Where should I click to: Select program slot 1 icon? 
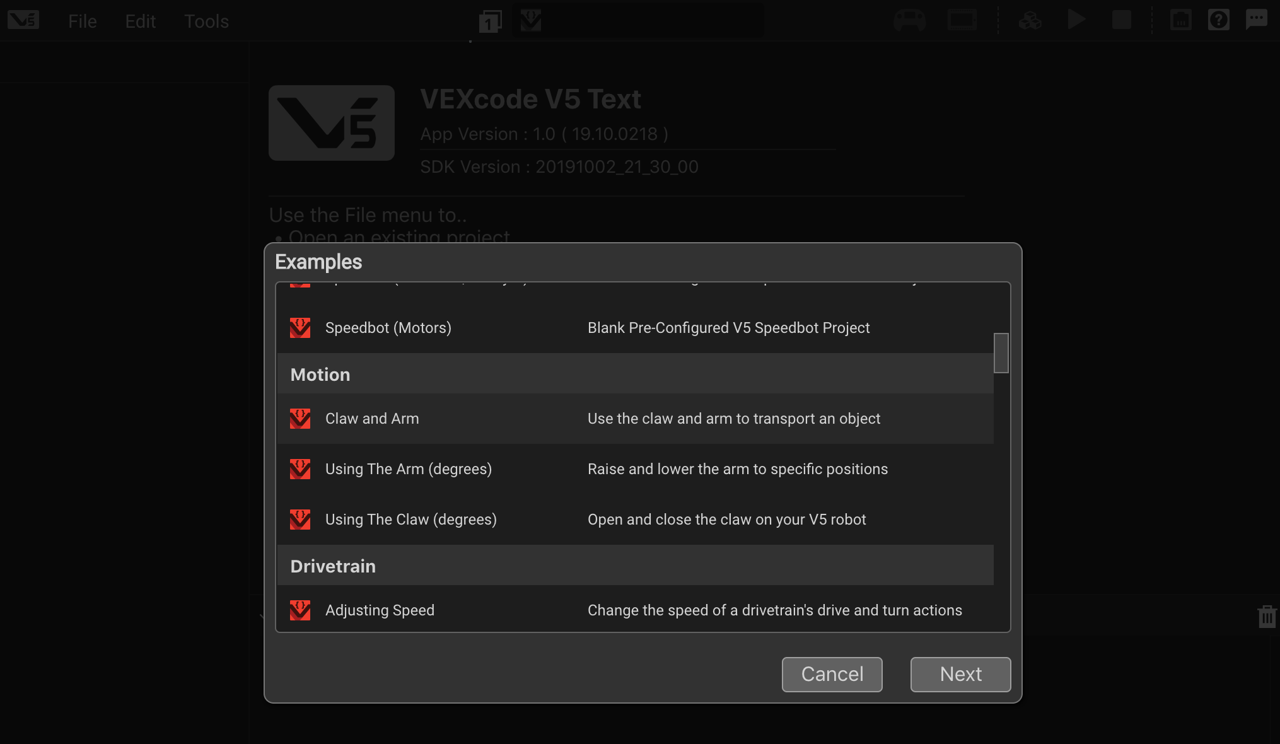(491, 20)
